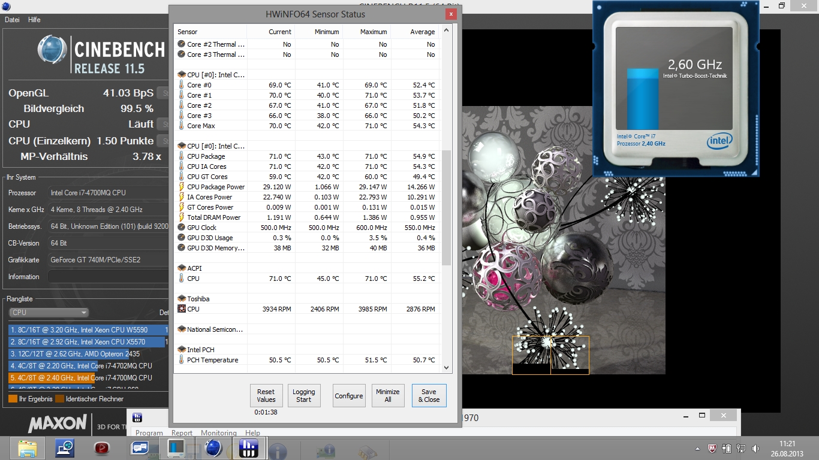Open the Configure dialog

349,396
